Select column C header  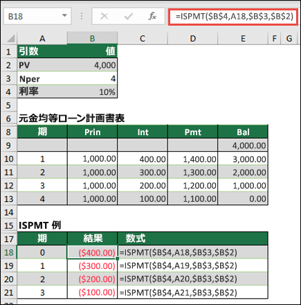[x=143, y=38]
